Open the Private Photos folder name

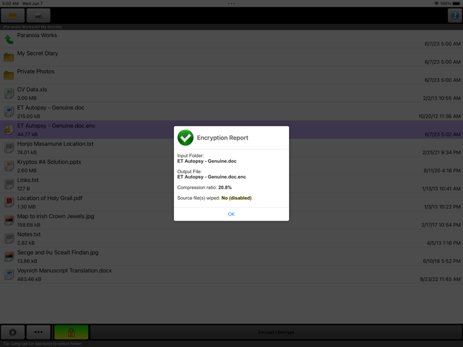click(x=36, y=71)
